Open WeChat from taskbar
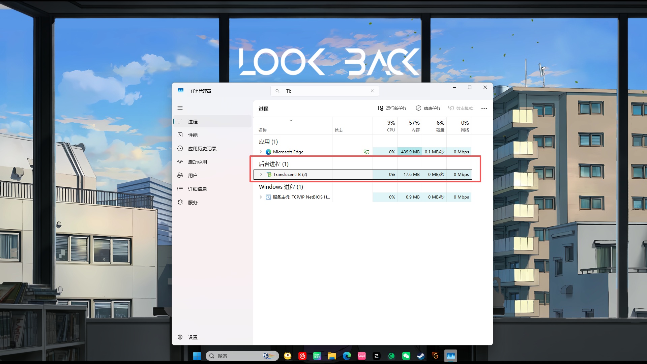The height and width of the screenshot is (364, 647). [x=406, y=356]
